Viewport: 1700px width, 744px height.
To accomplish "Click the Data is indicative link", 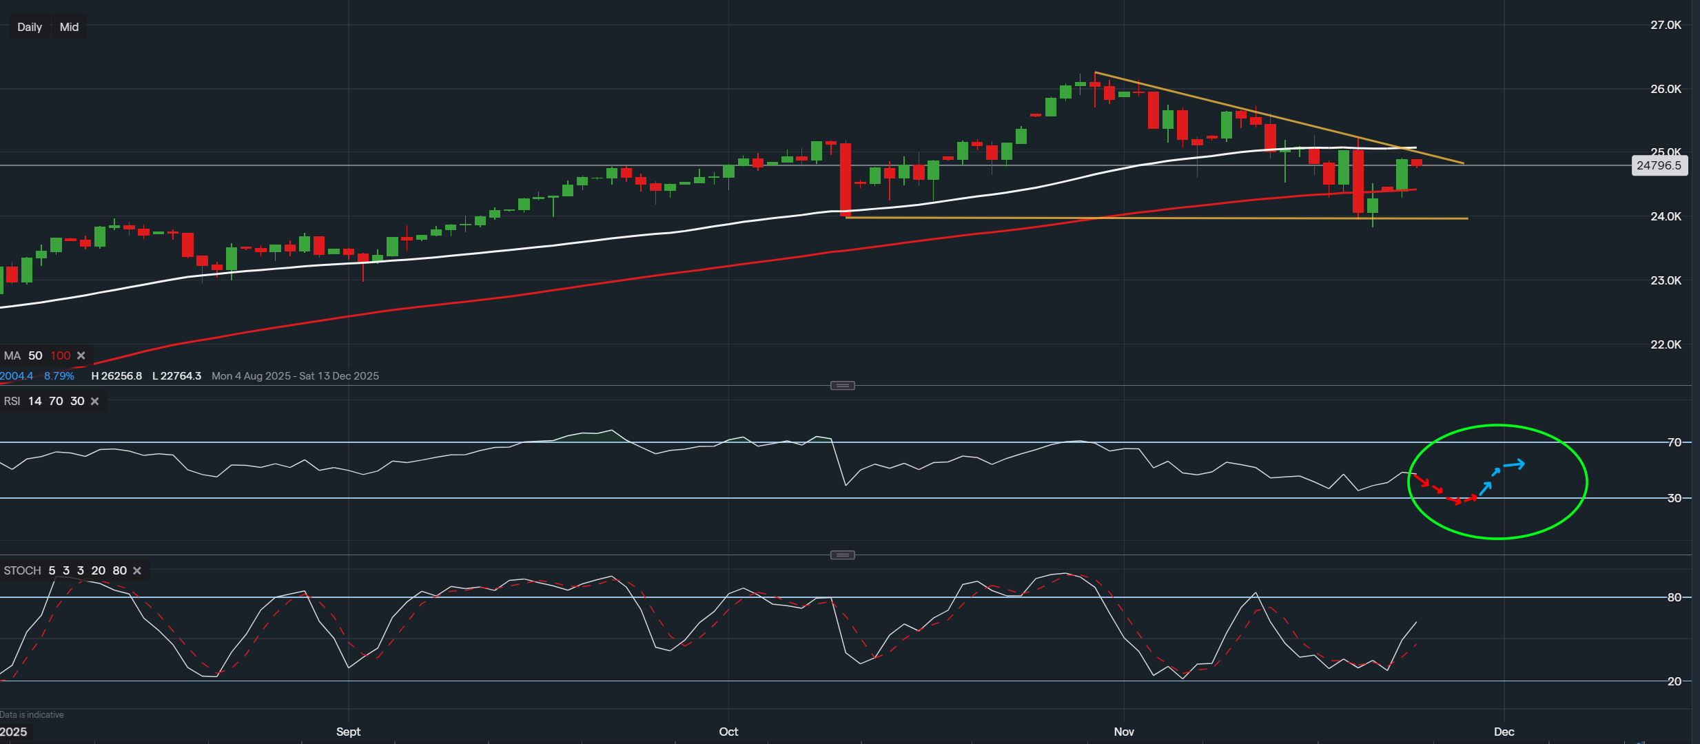I will [x=33, y=714].
